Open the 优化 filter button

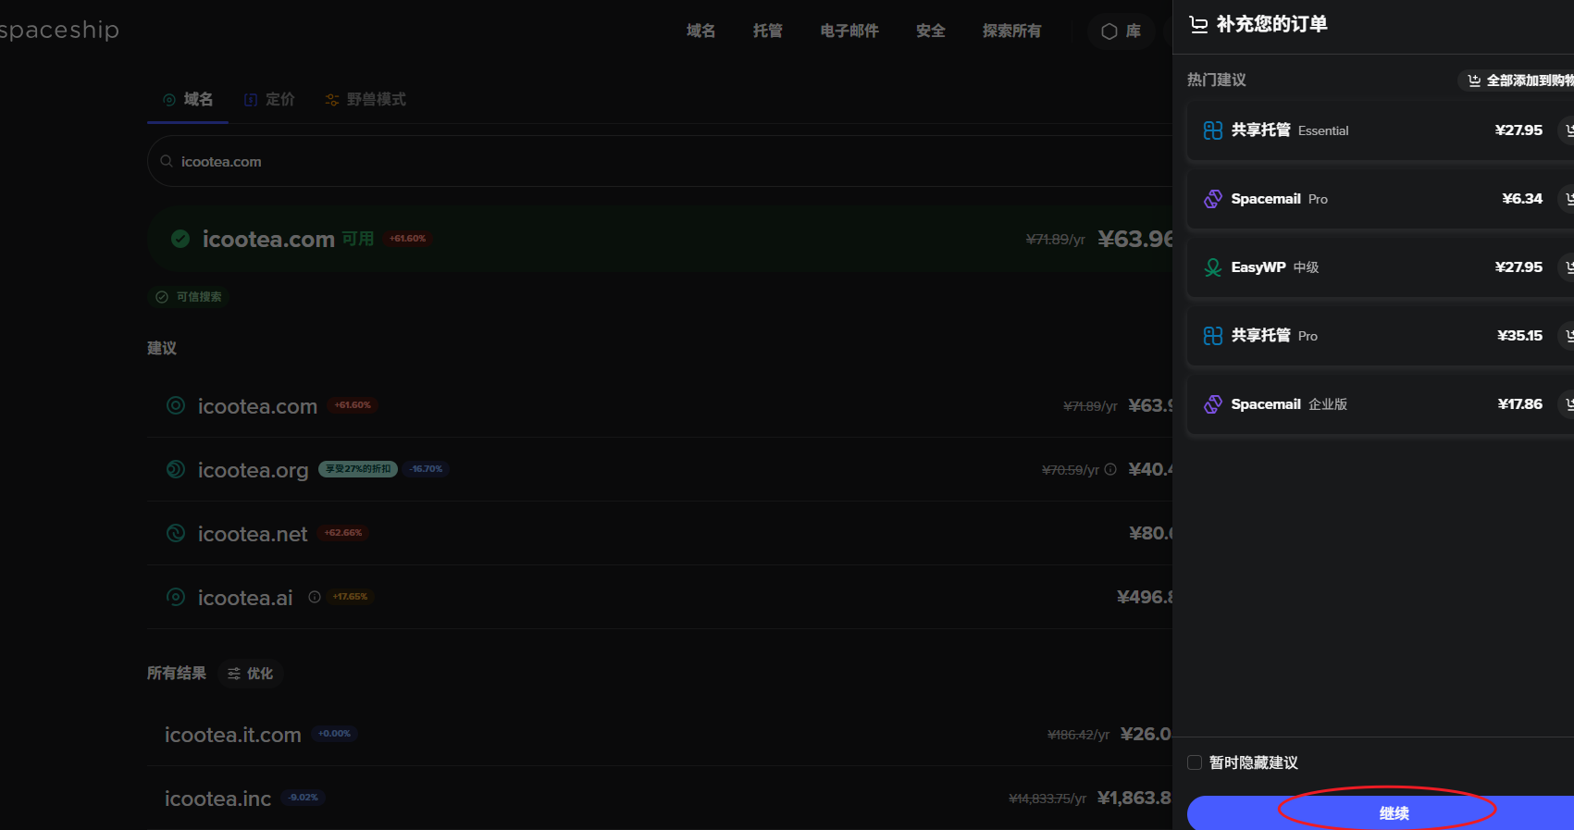251,674
